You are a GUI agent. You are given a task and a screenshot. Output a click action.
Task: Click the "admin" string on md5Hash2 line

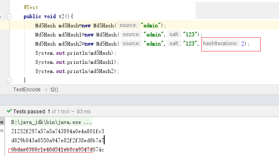pyautogui.click(x=154, y=44)
